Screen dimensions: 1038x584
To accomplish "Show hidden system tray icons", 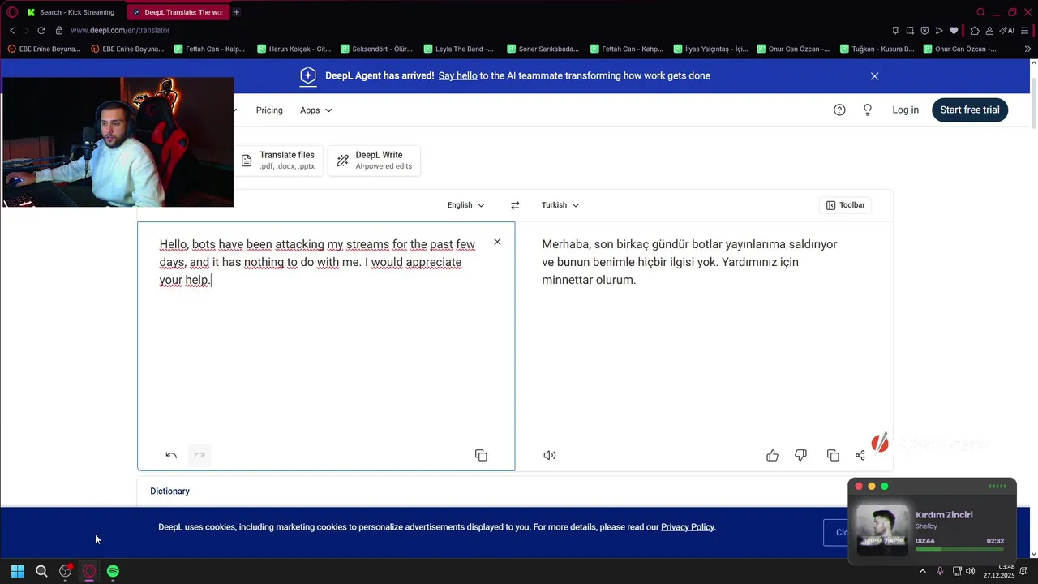I will click(x=922, y=571).
